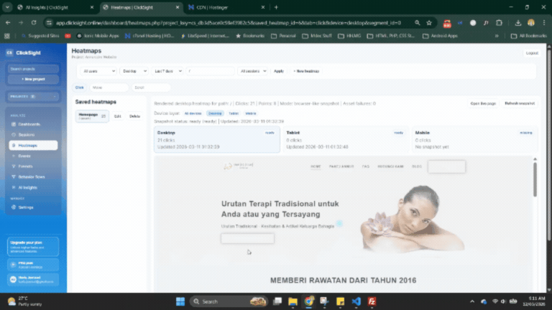Open Dashboards in the sidebar
This screenshot has width=552, height=310.
point(24,124)
